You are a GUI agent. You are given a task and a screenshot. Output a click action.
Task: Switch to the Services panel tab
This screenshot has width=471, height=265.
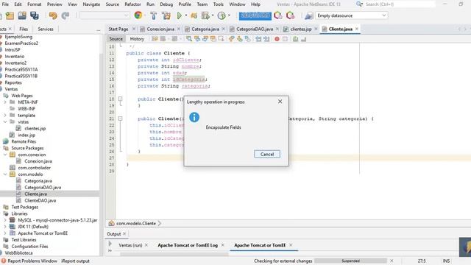tap(46, 29)
